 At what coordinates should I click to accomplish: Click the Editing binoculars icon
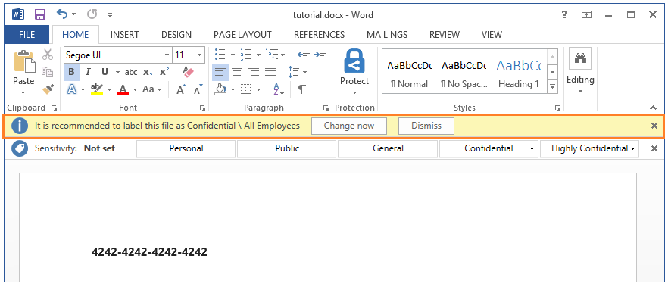pyautogui.click(x=580, y=58)
